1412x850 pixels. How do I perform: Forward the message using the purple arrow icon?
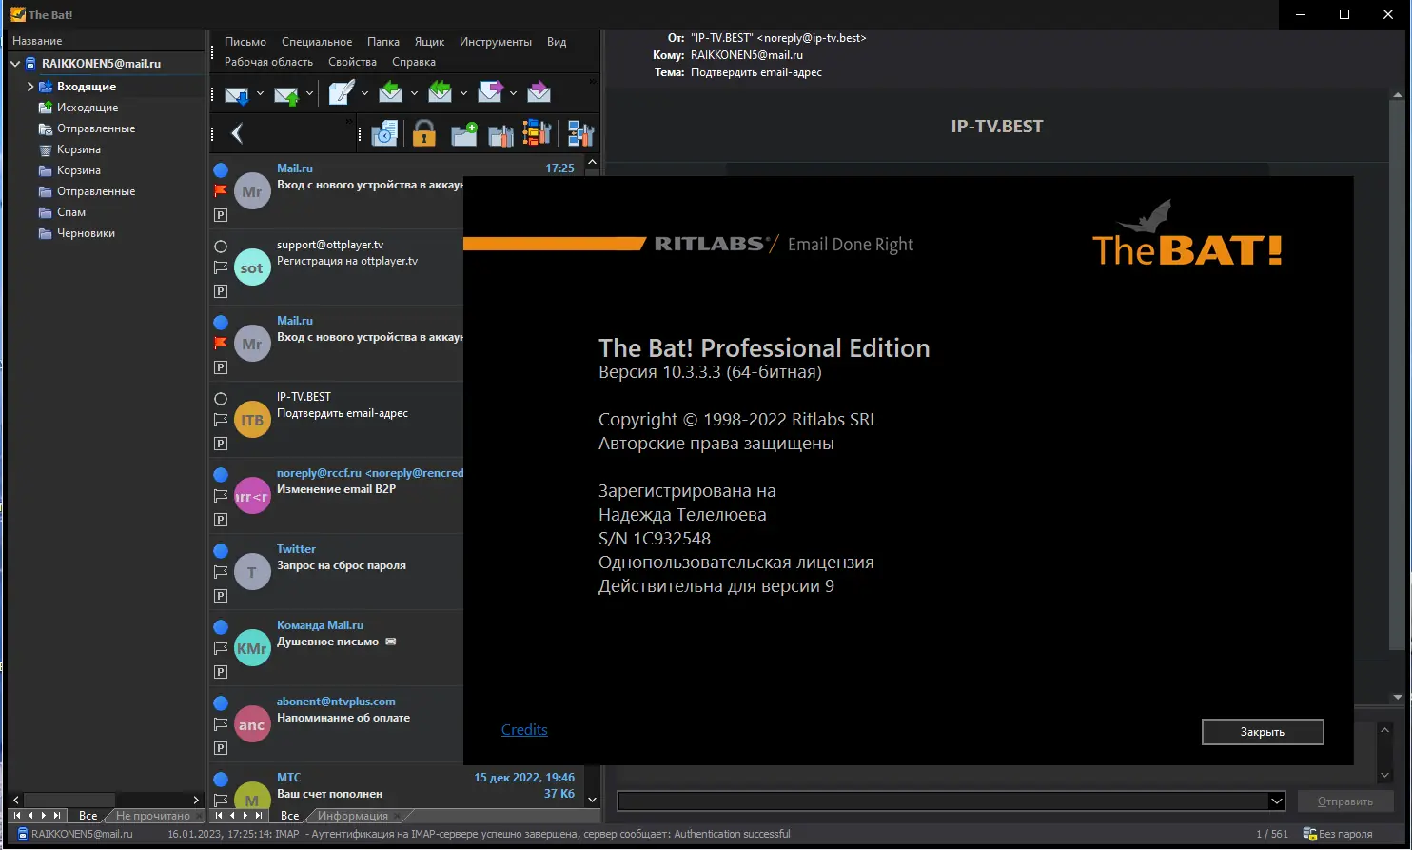coord(488,92)
